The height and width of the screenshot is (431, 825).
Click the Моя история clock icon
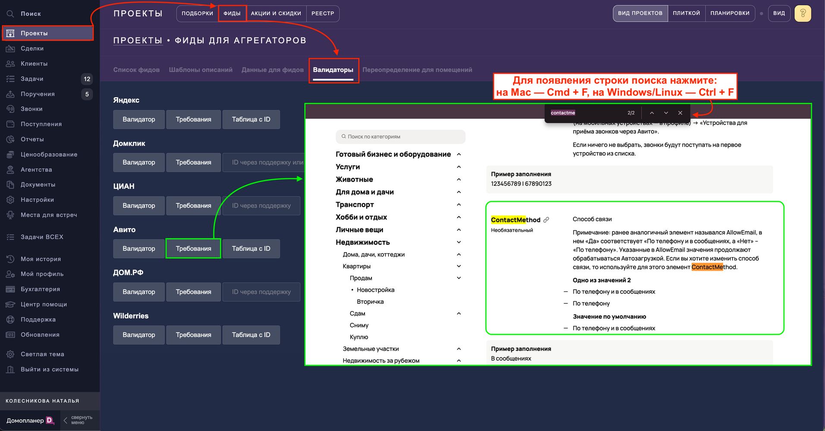click(x=10, y=259)
